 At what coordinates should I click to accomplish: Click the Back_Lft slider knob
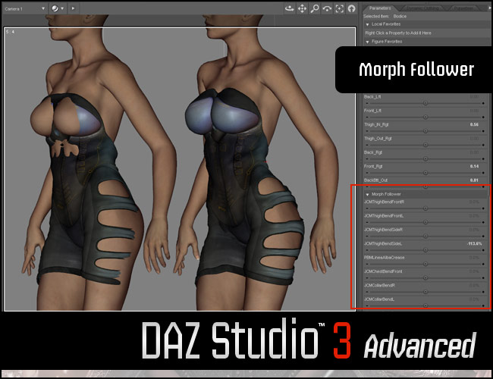click(425, 103)
